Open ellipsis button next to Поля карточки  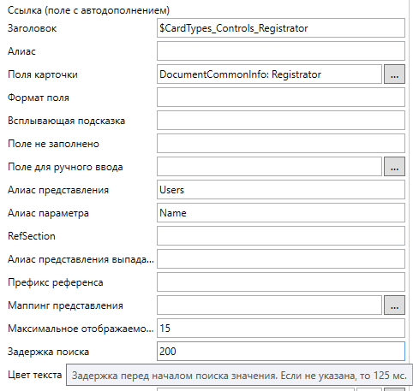(x=394, y=74)
